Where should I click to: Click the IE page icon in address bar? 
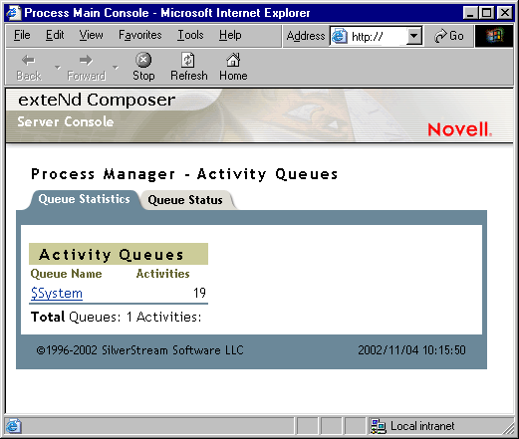click(340, 36)
